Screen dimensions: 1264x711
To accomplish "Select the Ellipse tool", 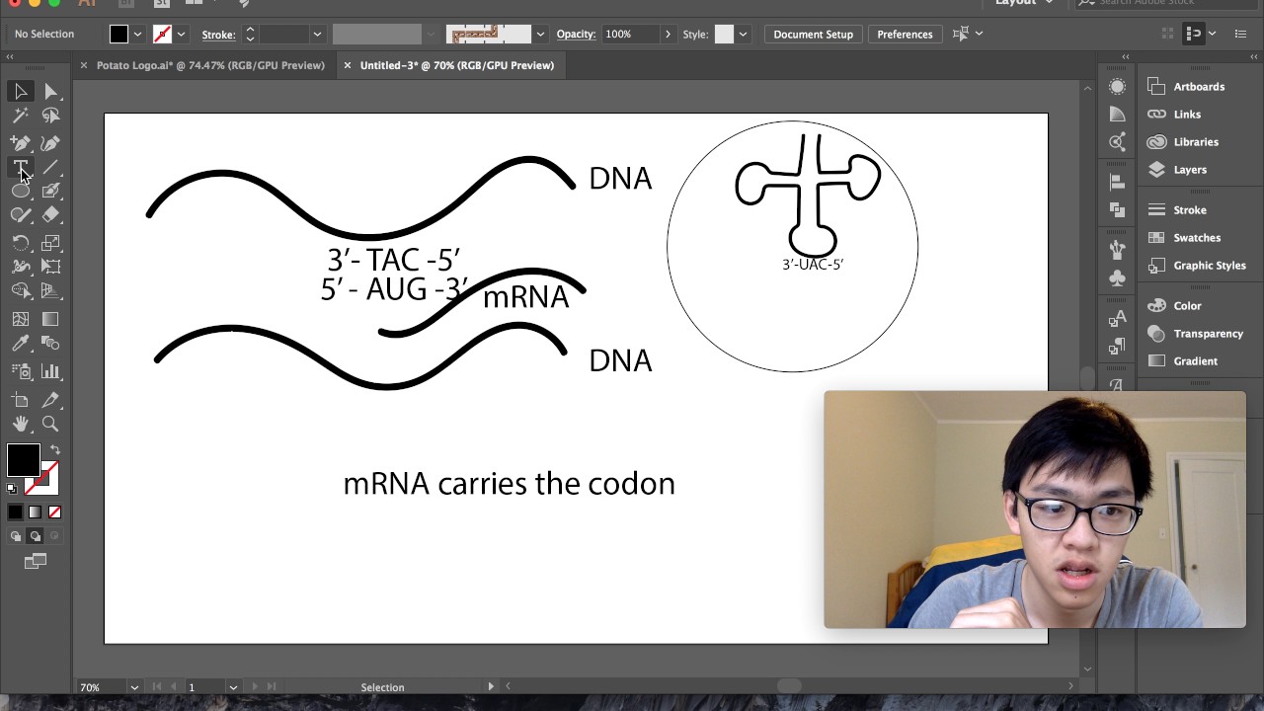I will point(21,191).
